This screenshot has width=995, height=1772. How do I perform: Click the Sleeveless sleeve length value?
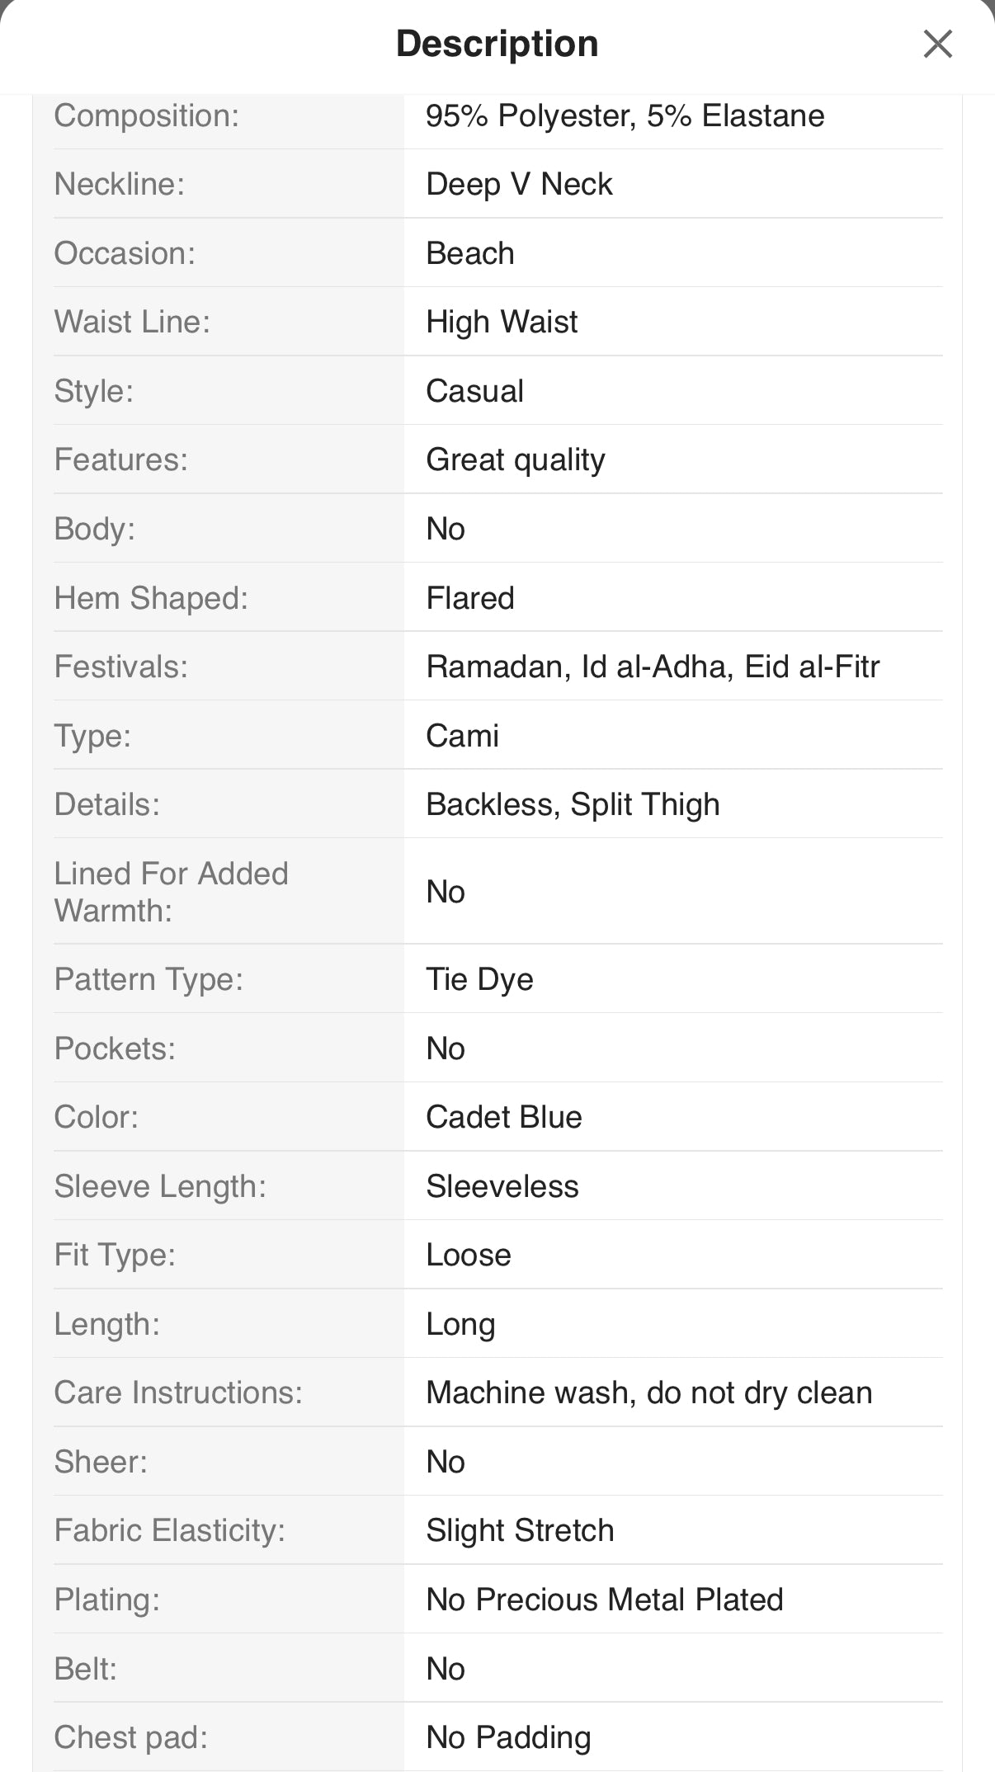tap(502, 1186)
